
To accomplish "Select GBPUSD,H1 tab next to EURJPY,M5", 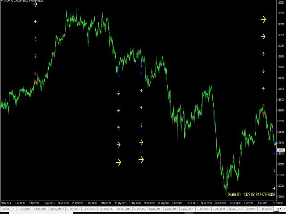I will click(235, 209).
